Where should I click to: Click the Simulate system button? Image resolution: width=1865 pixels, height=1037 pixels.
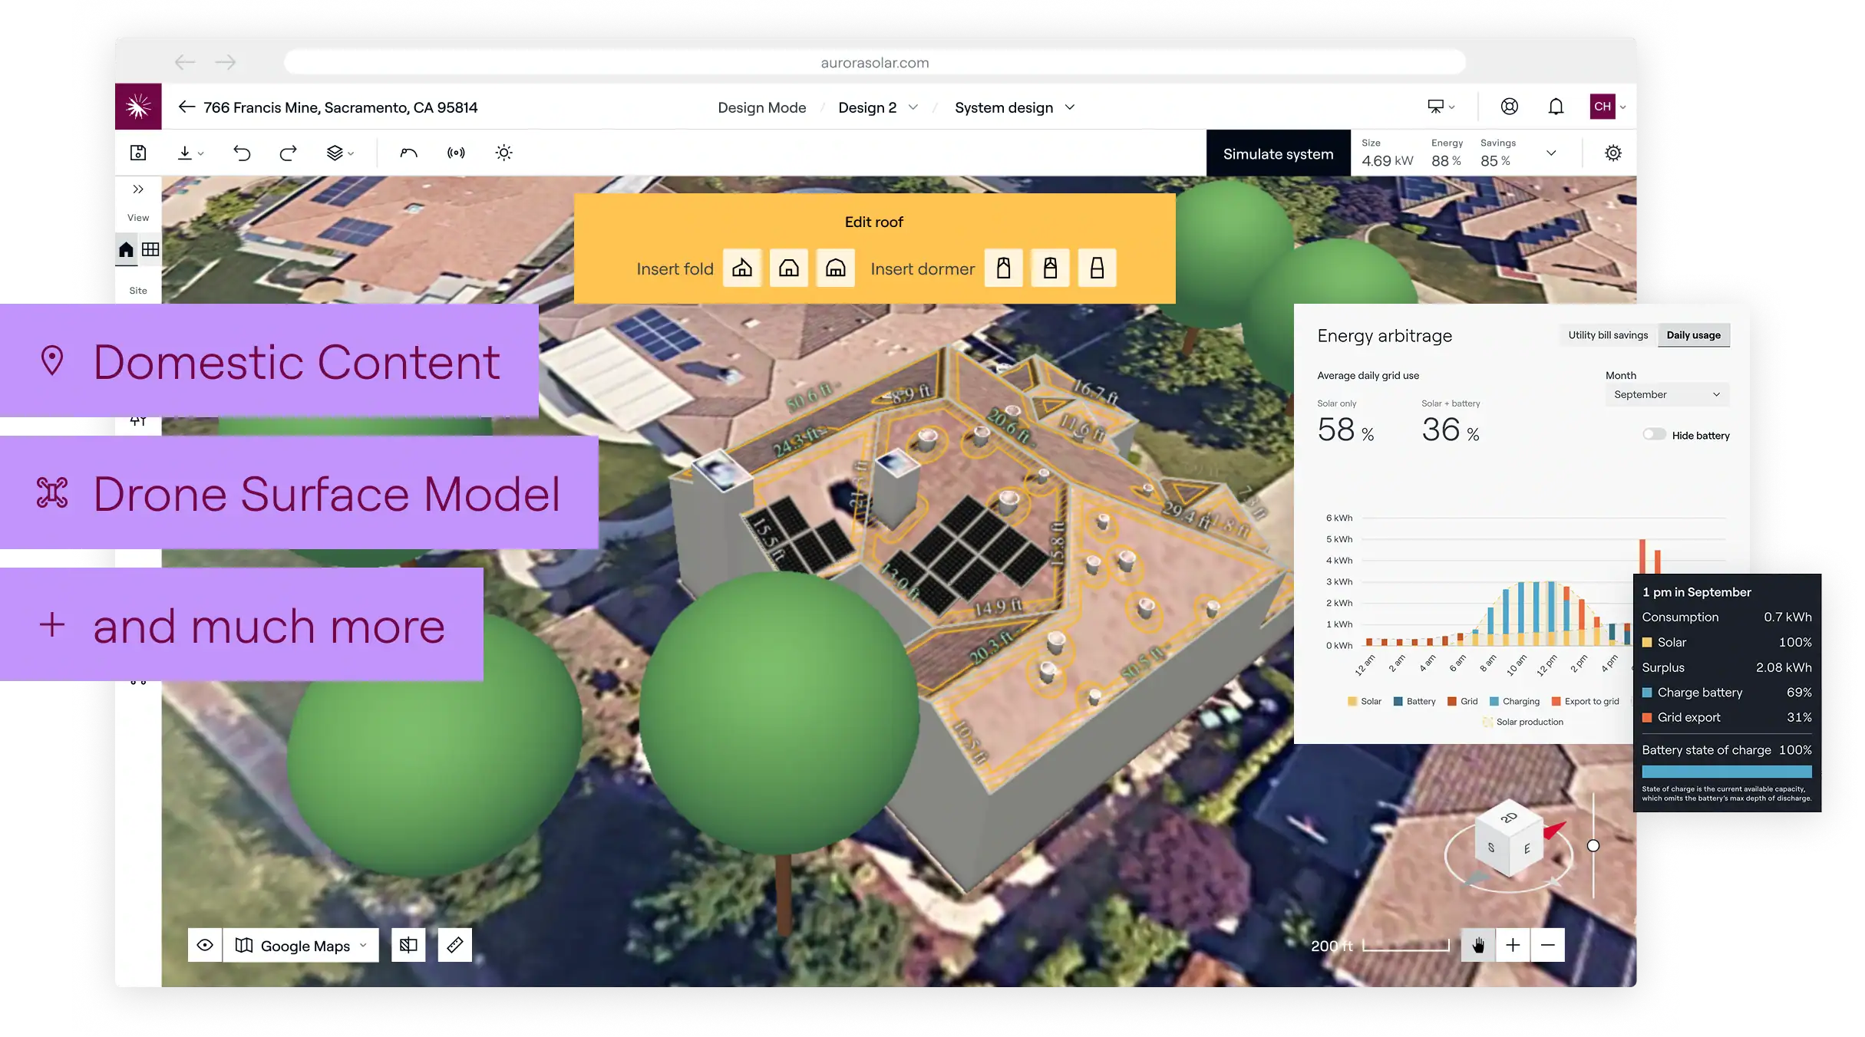coord(1278,153)
